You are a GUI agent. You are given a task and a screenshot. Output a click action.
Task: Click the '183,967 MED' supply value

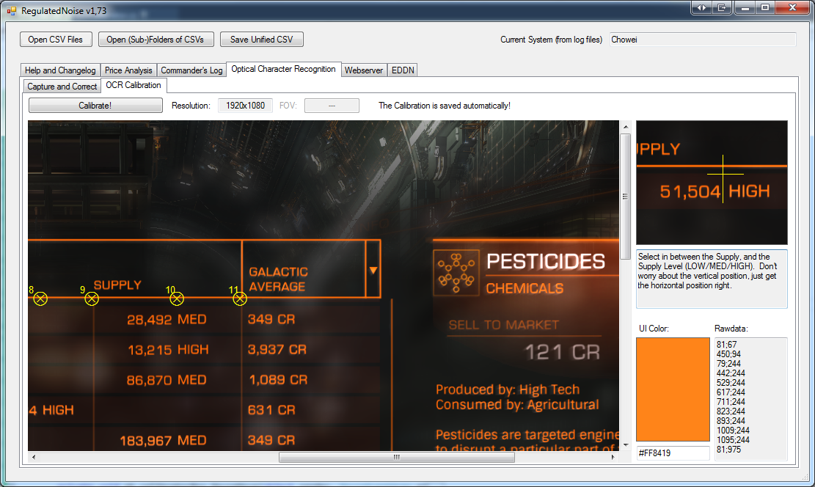(163, 441)
